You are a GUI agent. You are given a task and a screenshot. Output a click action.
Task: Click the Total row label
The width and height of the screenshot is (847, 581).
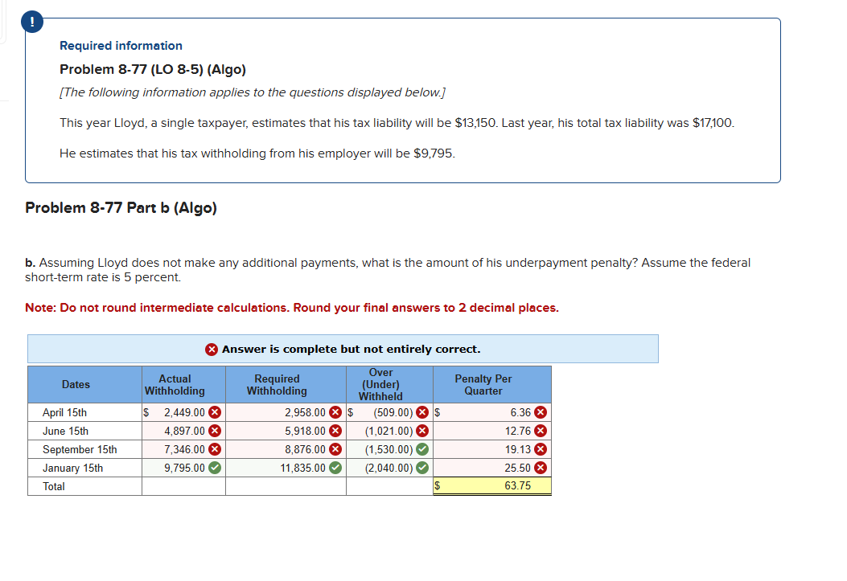click(53, 485)
